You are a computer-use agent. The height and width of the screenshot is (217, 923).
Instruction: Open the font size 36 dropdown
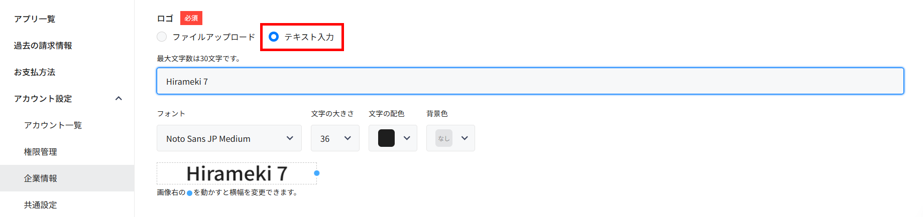pos(335,138)
